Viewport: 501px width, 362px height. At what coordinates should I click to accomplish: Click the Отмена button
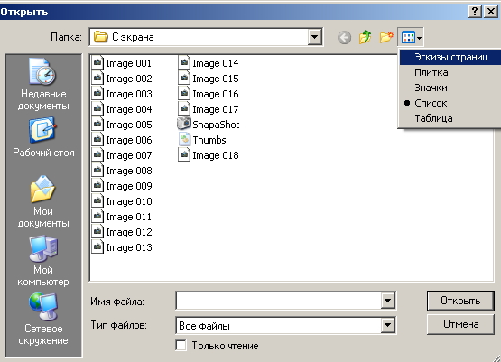pos(460,324)
